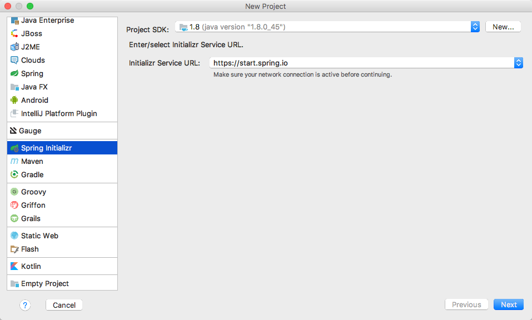This screenshot has width=532, height=320.
Task: Click the Griffon icon
Action: point(14,205)
